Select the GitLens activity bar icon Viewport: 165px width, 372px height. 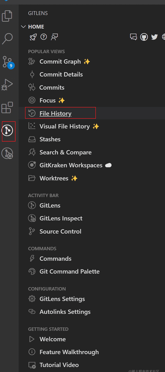click(7, 131)
